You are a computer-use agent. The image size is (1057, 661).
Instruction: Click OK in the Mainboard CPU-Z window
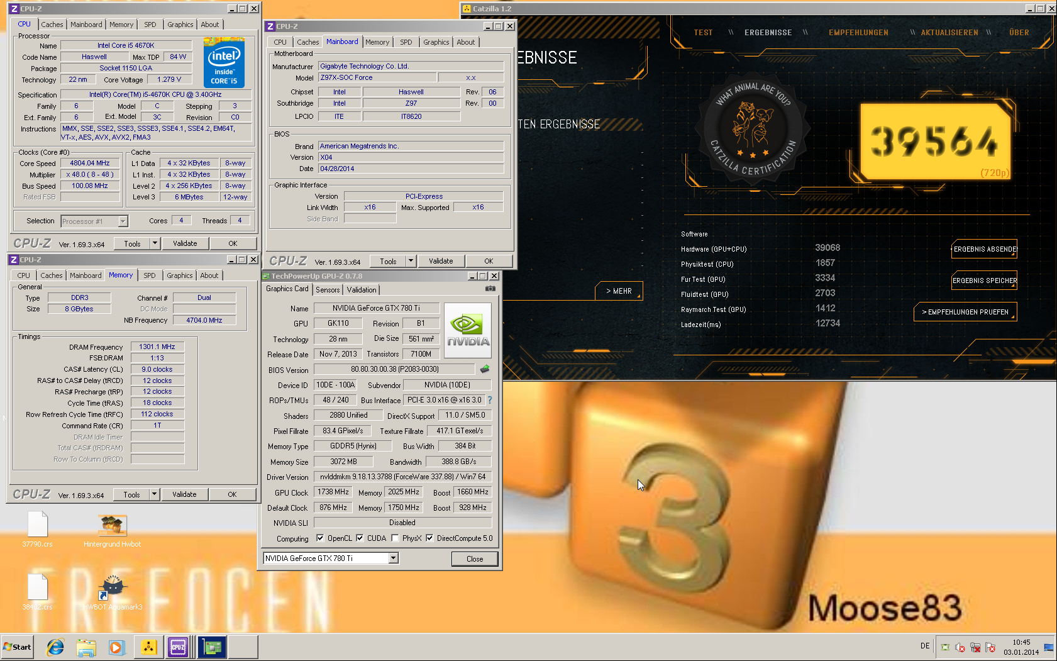(489, 261)
